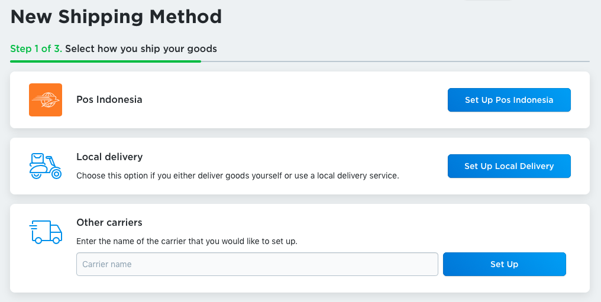The image size is (601, 302).
Task: Click the 'Pos Indonesia' carrier name label
Action: coord(109,100)
